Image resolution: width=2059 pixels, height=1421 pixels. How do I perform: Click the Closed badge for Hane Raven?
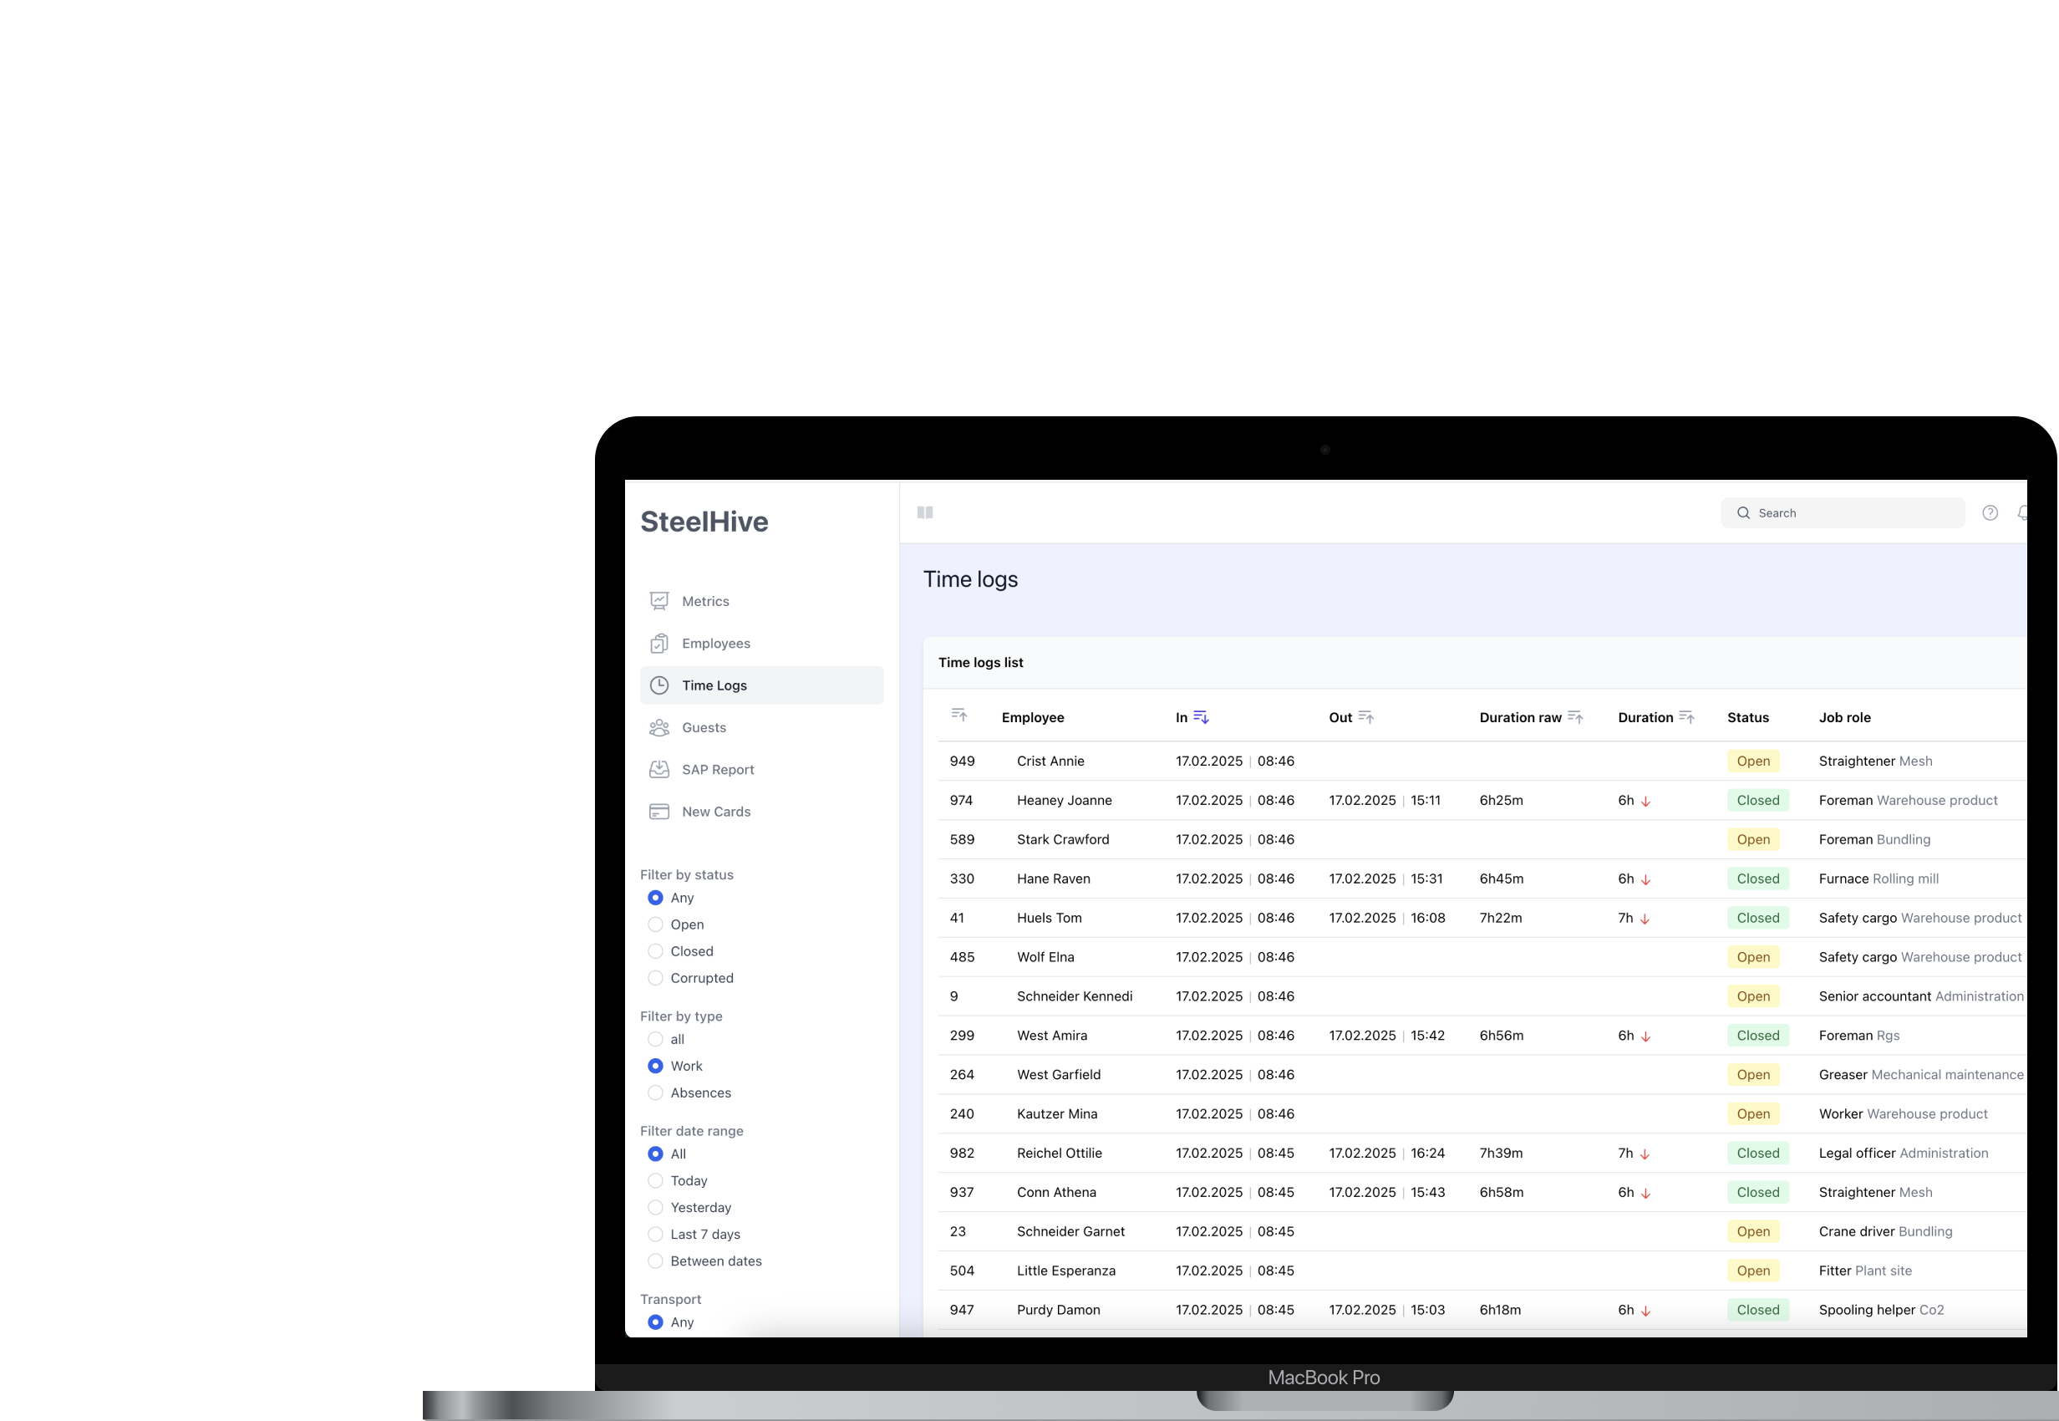click(1757, 879)
